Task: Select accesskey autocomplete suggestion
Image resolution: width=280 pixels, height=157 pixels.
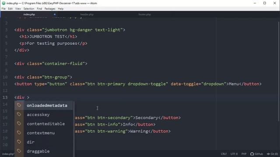Action: point(44,114)
